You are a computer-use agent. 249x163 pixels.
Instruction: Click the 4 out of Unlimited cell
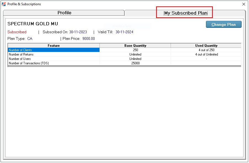tap(206, 54)
